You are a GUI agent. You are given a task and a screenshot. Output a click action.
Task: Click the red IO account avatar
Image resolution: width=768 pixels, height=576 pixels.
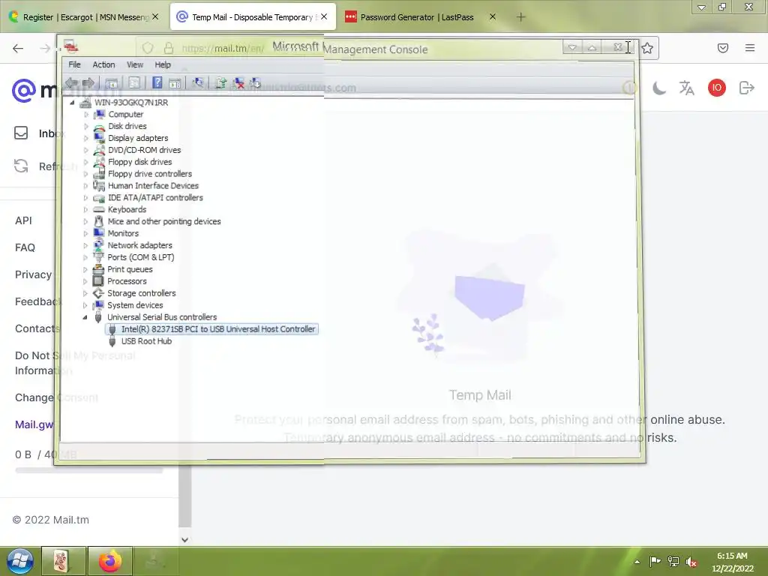pyautogui.click(x=716, y=88)
